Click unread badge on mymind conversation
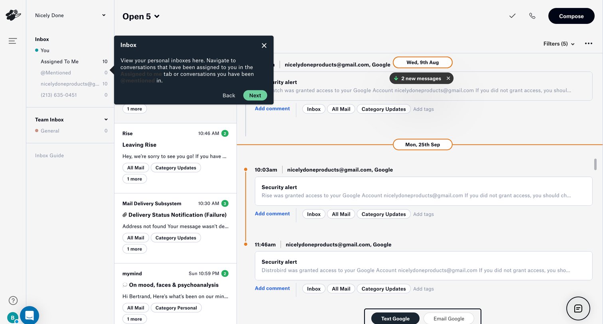 pyautogui.click(x=225, y=273)
